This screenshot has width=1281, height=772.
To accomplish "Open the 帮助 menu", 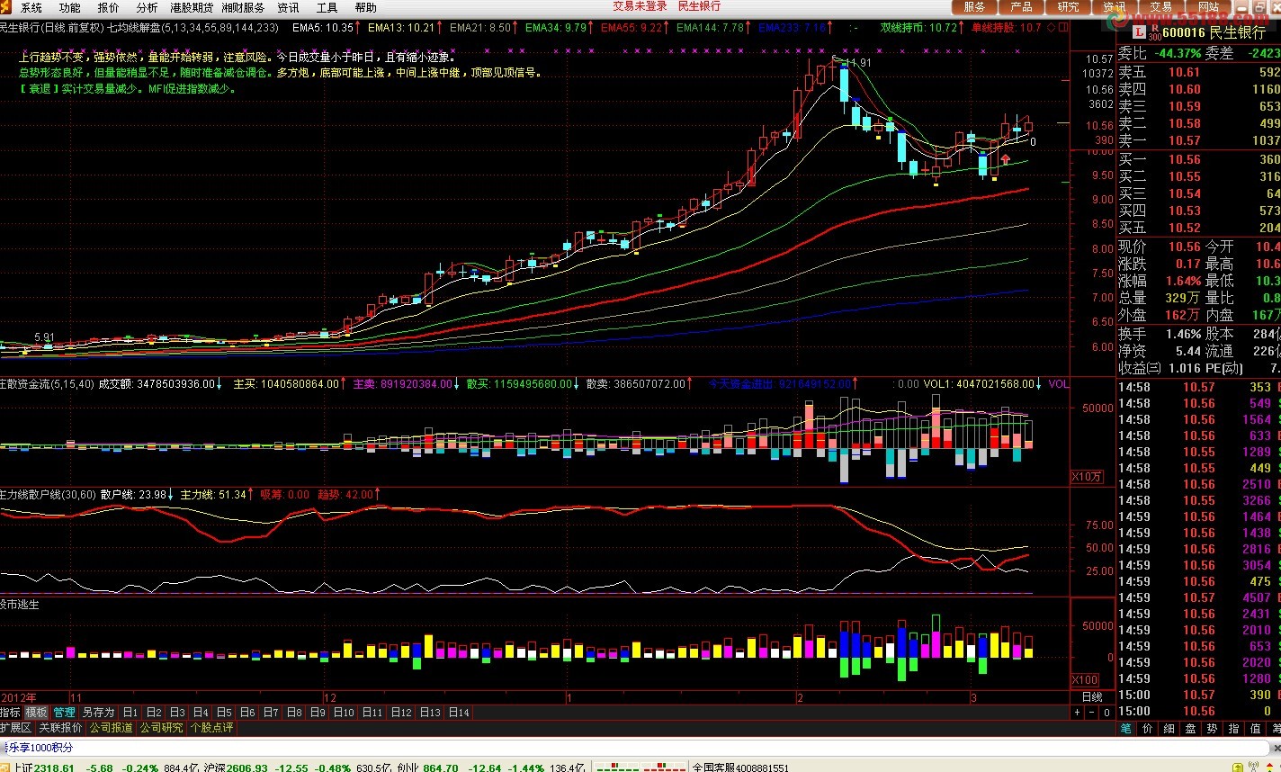I will click(x=365, y=7).
